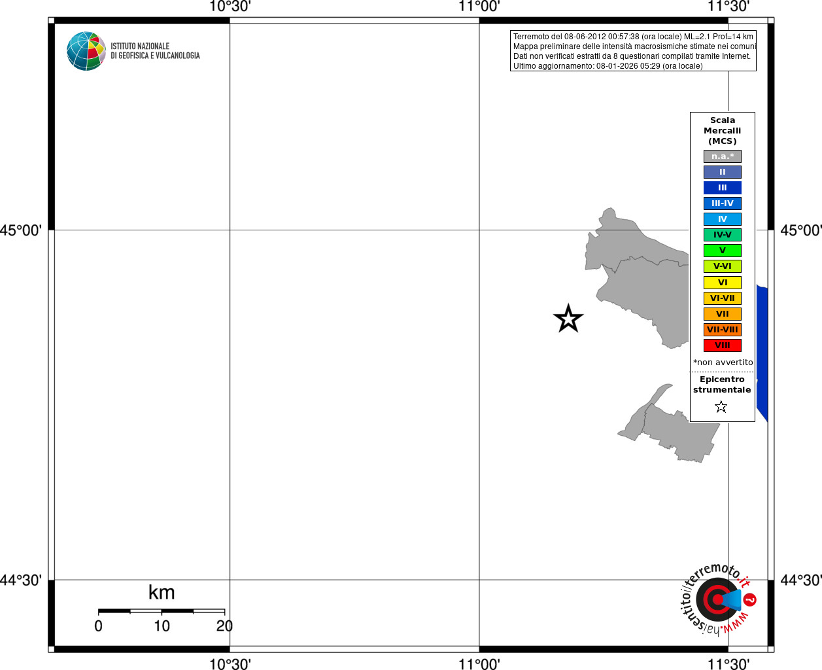Click the Epicentro strumentale label
This screenshot has width=822, height=670.
pyautogui.click(x=722, y=385)
